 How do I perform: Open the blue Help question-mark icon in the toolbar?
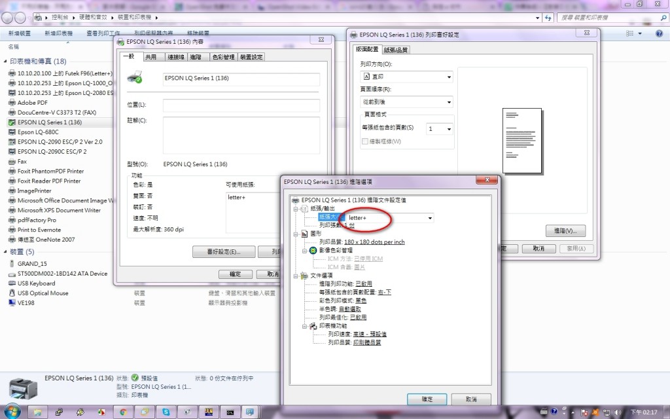tap(660, 33)
